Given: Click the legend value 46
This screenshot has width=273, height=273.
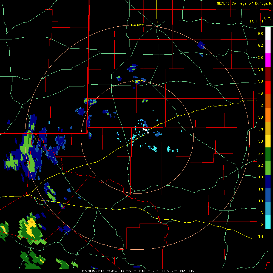Looking at the screenshot, I should click(261, 93).
